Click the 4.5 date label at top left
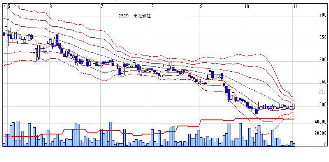 click(x=6, y=6)
